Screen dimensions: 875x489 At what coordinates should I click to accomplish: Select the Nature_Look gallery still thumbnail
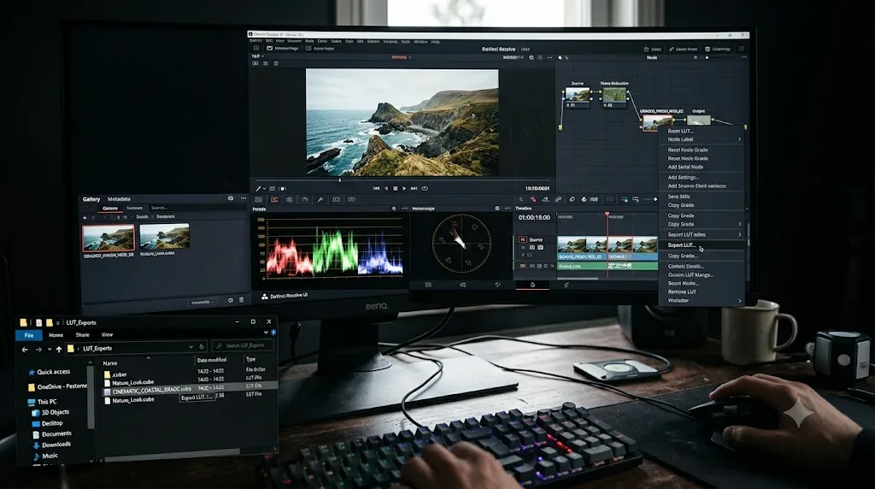click(164, 236)
